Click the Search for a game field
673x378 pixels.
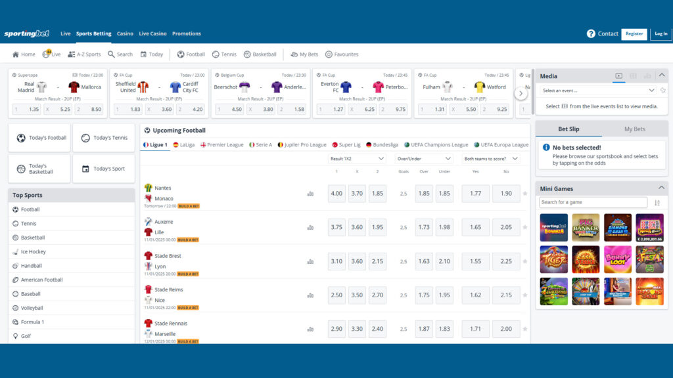pos(593,202)
